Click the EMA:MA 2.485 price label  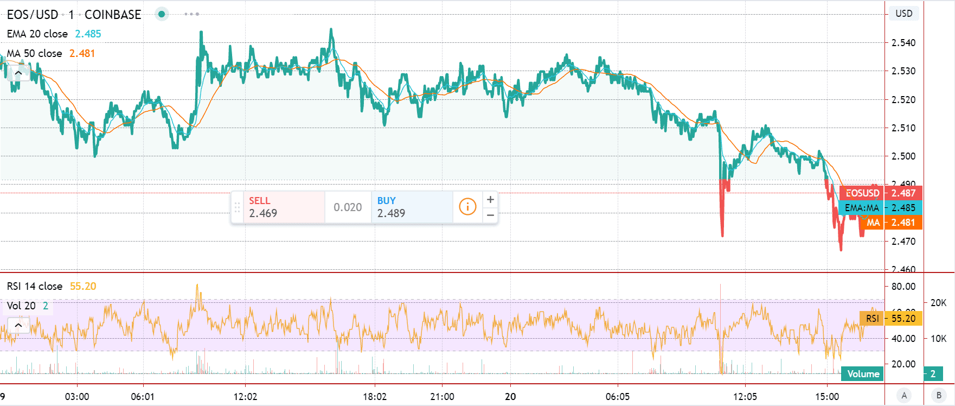pyautogui.click(x=881, y=208)
